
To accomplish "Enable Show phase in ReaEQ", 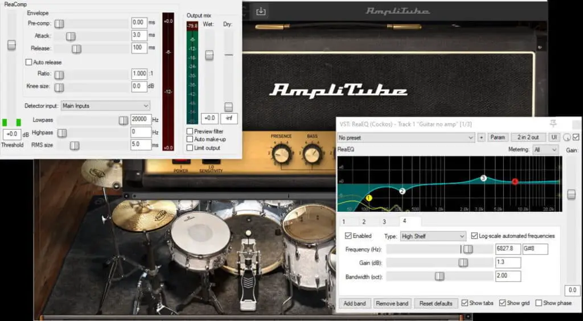I will tap(539, 303).
